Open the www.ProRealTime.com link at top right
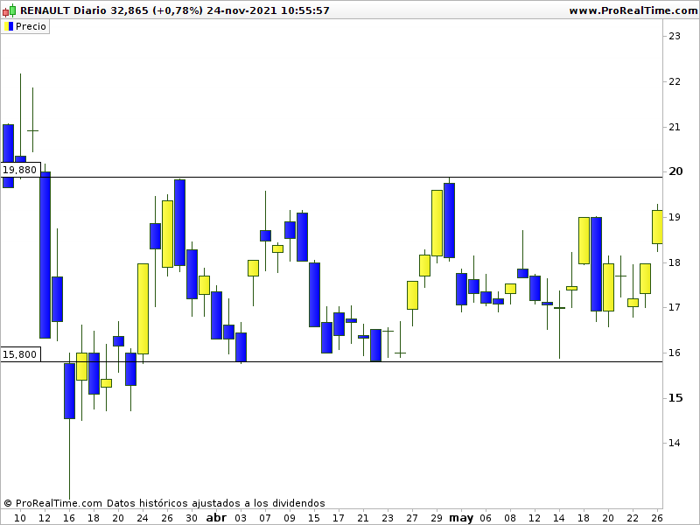 click(630, 10)
